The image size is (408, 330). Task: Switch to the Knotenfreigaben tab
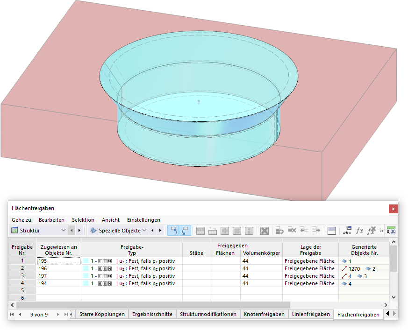(x=264, y=314)
